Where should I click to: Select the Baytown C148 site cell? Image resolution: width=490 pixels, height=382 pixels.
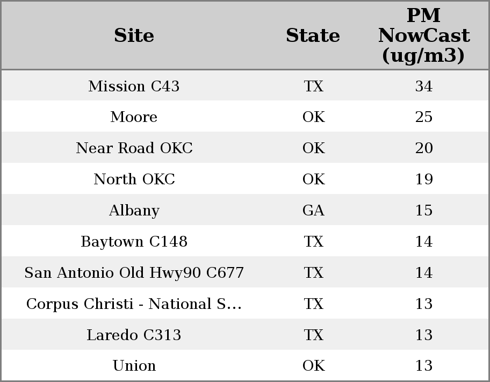coord(134,242)
